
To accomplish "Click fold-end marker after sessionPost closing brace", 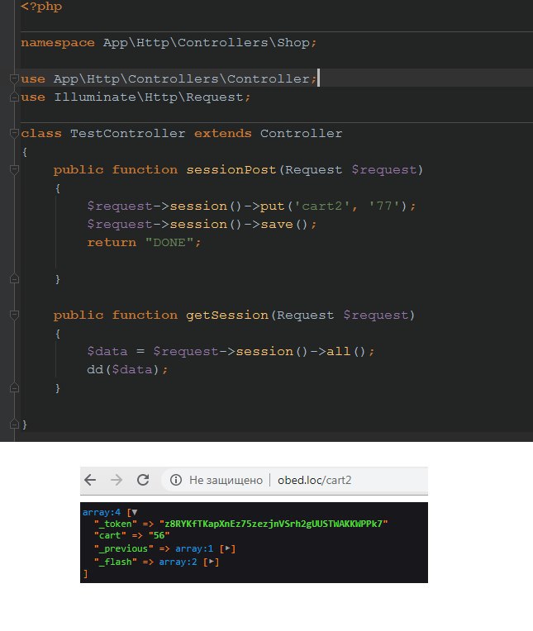I will coord(14,278).
